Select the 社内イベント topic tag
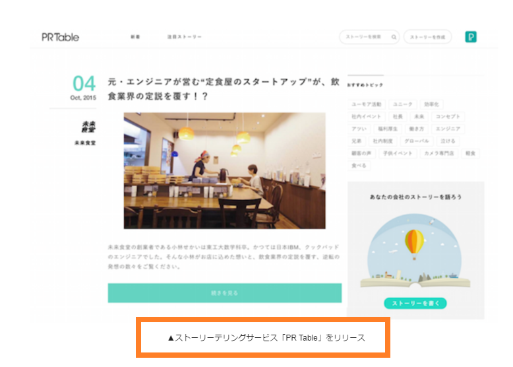 pos(366,117)
